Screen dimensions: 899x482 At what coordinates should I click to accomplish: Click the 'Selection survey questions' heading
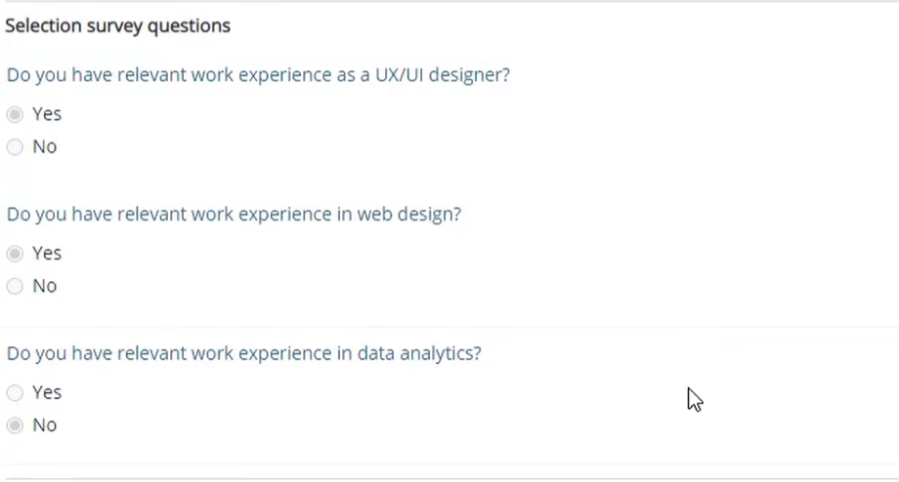(x=118, y=25)
